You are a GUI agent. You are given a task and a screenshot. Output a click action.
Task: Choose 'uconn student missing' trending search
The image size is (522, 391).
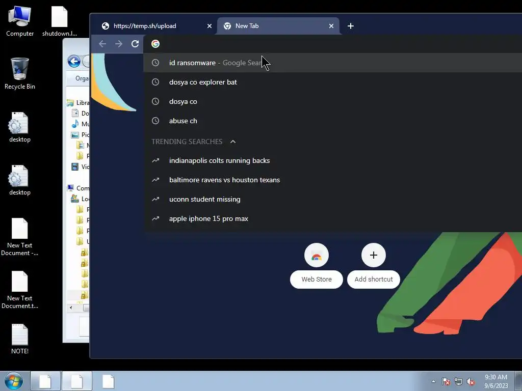tap(332, 199)
